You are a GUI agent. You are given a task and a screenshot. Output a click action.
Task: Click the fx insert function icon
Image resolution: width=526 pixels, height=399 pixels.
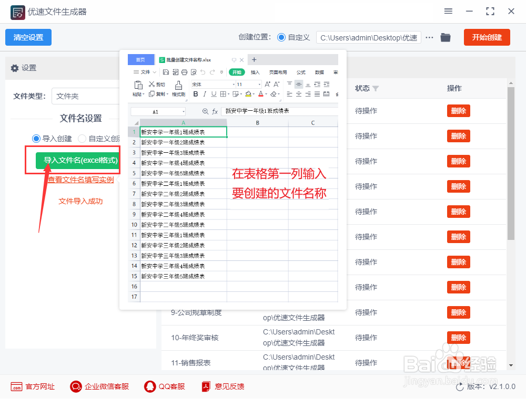(215, 110)
